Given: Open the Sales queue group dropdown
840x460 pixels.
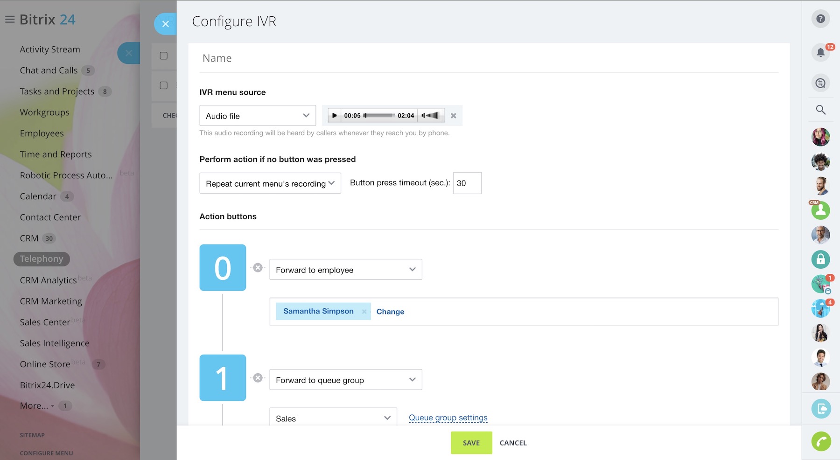Looking at the screenshot, I should point(333,418).
